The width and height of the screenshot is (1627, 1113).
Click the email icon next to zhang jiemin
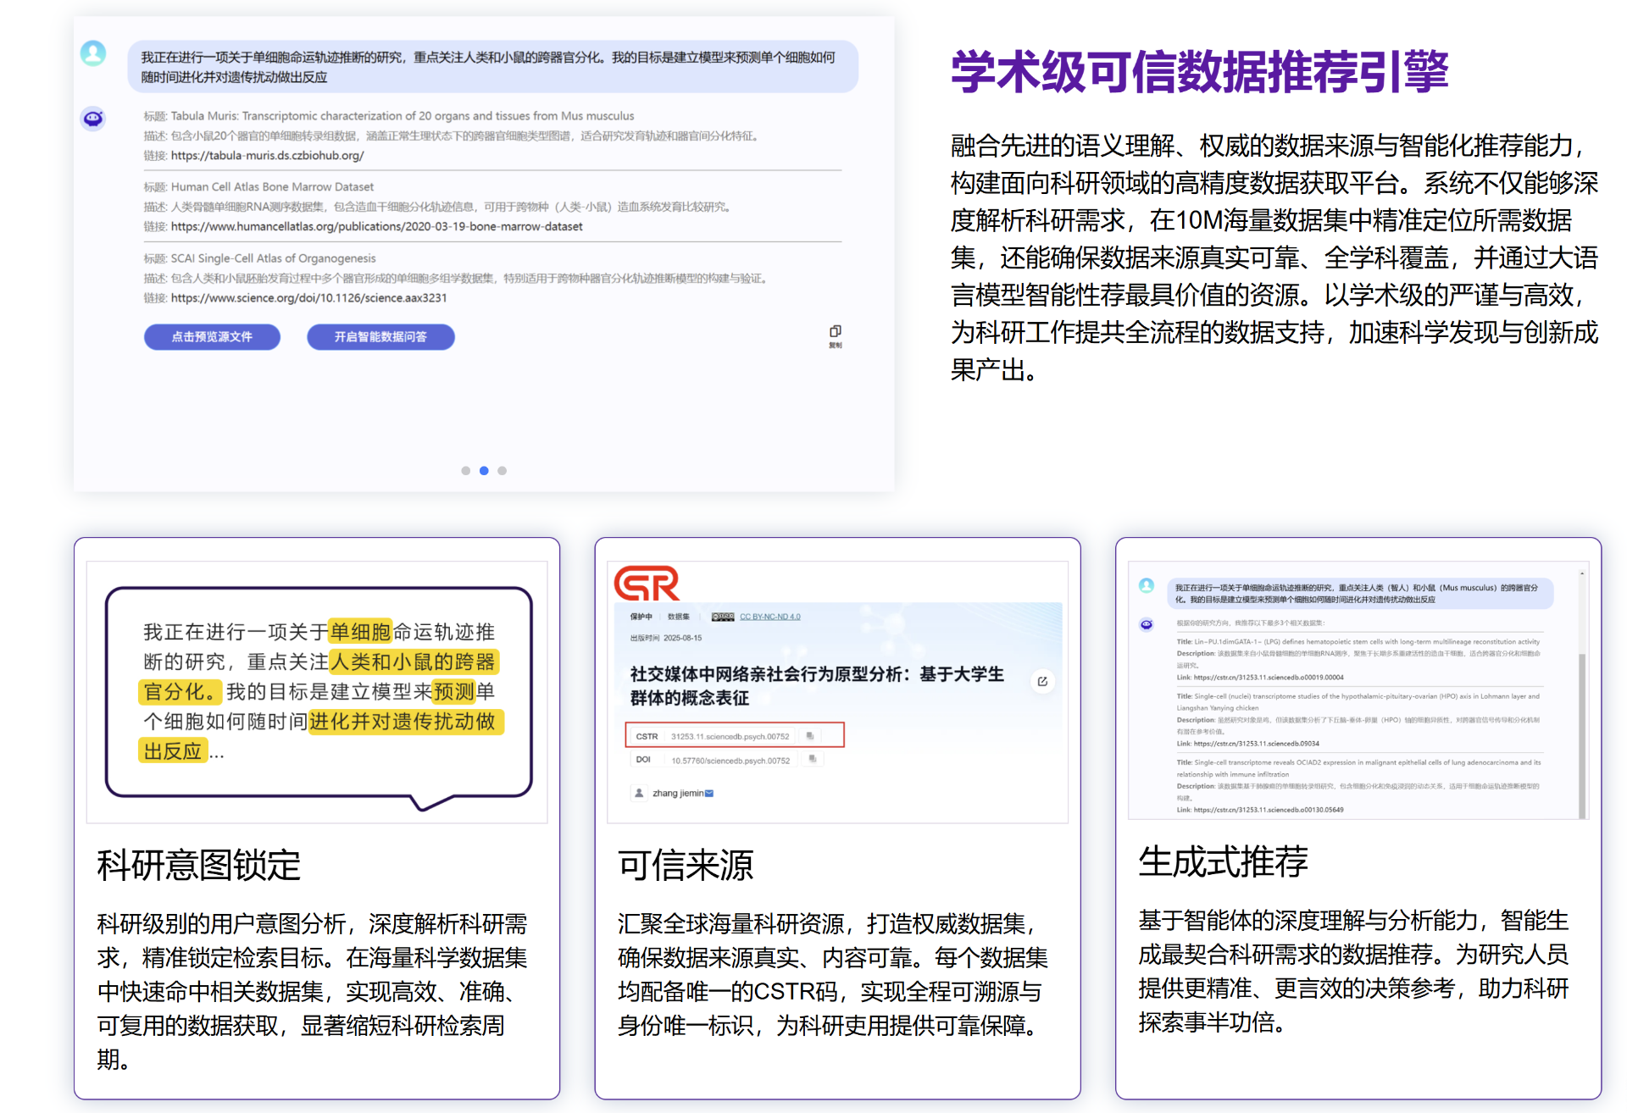[x=709, y=794]
